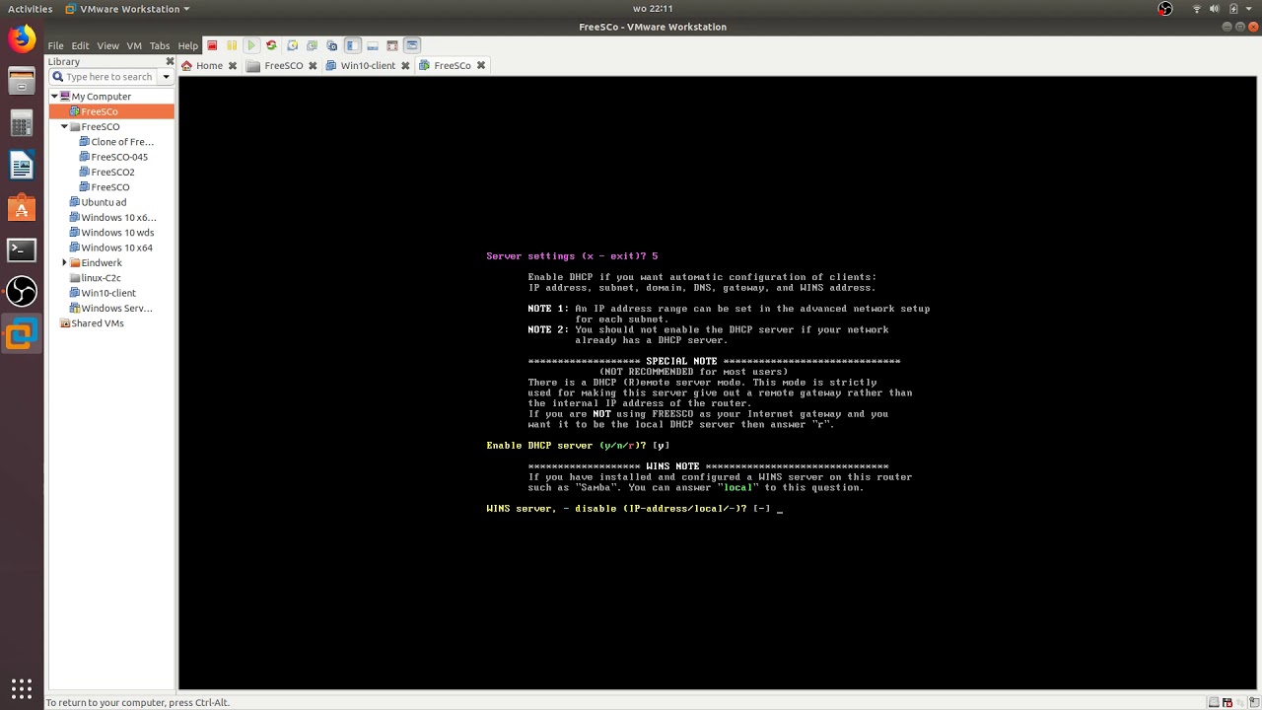The width and height of the screenshot is (1262, 710).
Task: Open Shared VMs in Library
Action: (x=92, y=323)
